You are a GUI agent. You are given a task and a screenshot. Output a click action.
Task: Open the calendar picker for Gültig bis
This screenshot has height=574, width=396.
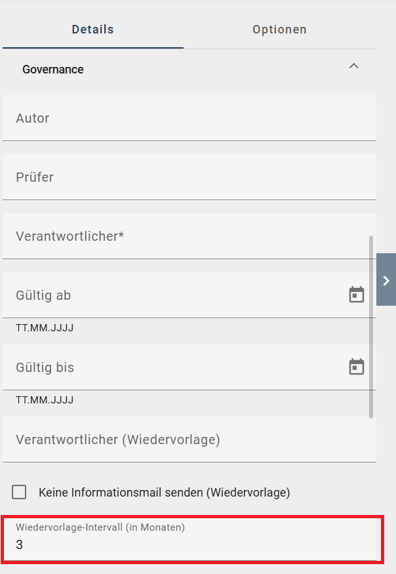pyautogui.click(x=357, y=367)
